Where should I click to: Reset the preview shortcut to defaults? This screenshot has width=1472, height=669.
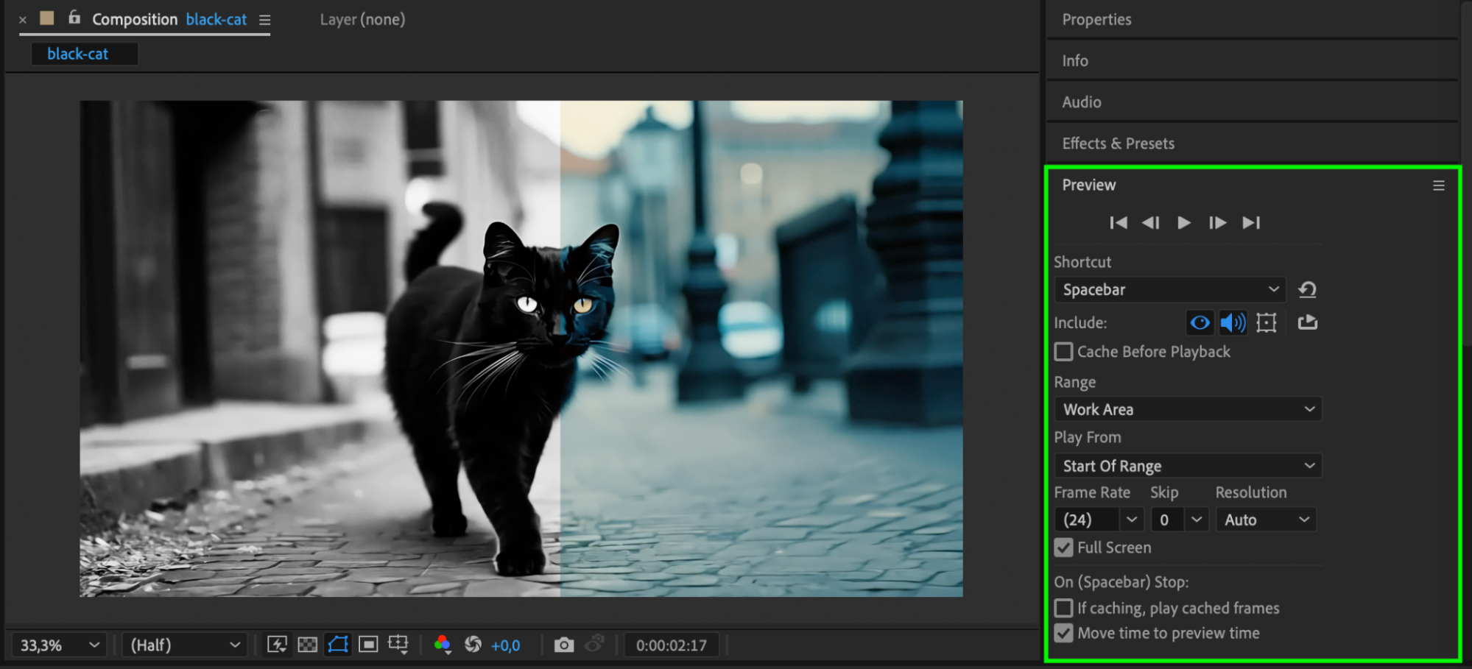(1307, 290)
